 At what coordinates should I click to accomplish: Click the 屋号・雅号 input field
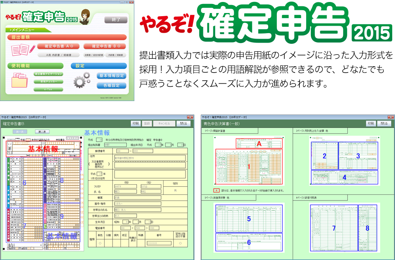137,204
